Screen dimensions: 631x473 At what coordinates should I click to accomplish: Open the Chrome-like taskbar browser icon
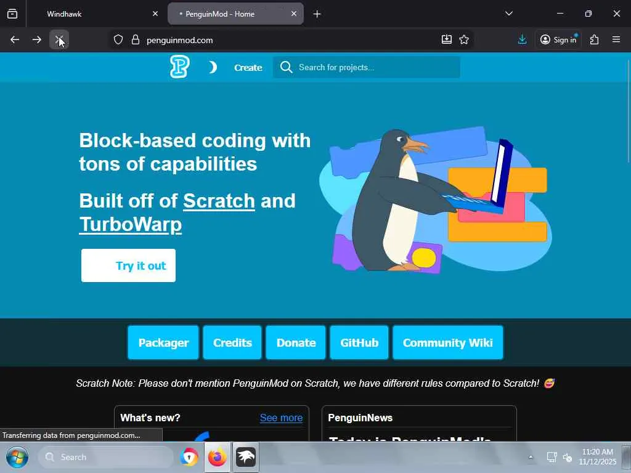click(x=189, y=458)
